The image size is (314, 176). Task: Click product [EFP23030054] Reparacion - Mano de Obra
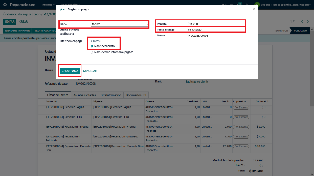coord(68,148)
